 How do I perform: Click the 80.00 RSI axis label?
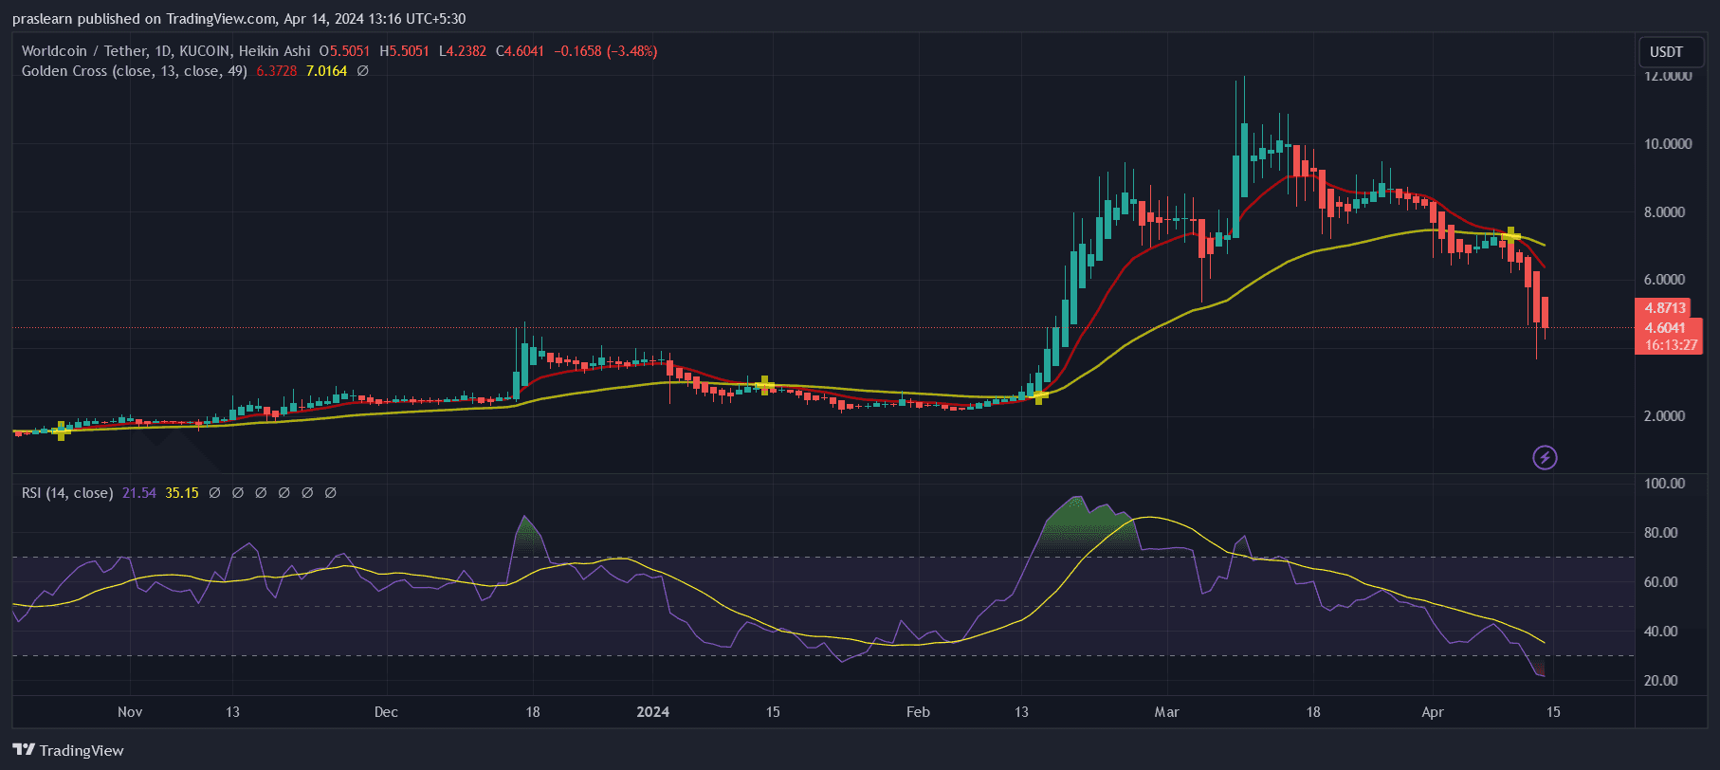pyautogui.click(x=1660, y=533)
